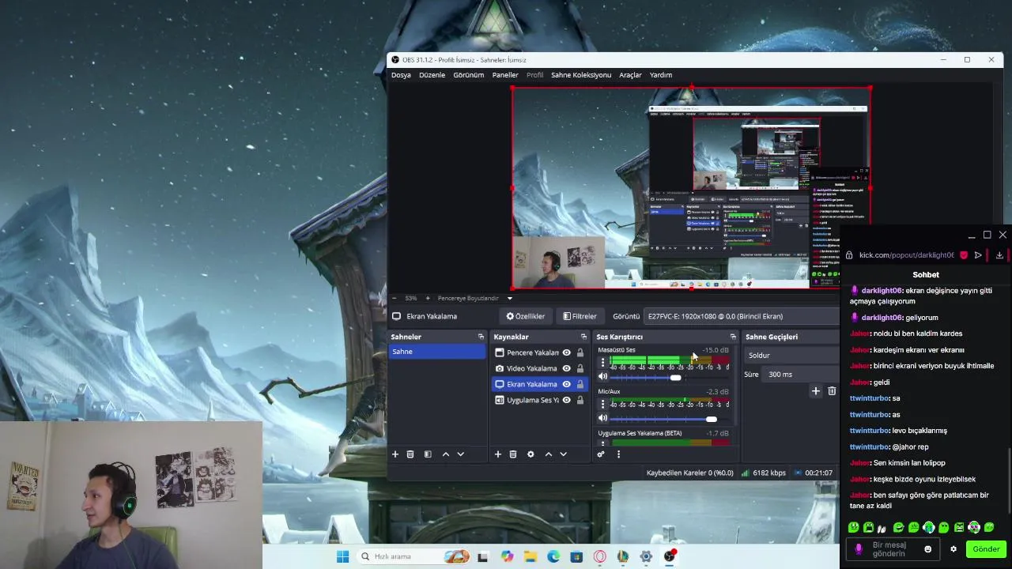1012x569 pixels.
Task: Delete scene transition with trash icon
Action: [x=832, y=391]
